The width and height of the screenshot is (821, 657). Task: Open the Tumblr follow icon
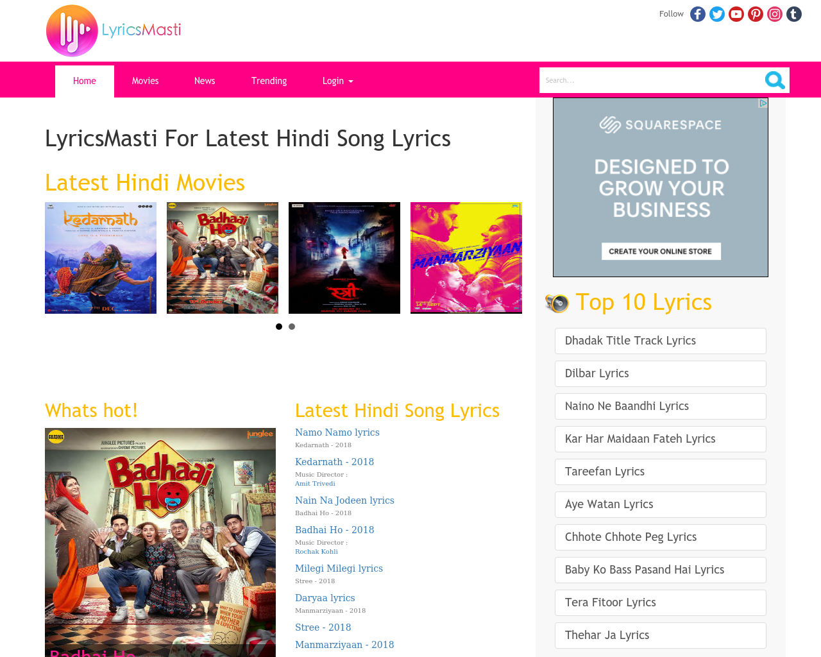(794, 14)
